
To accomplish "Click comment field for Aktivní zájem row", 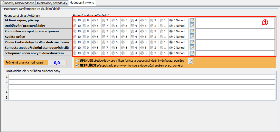I will point(235,20).
